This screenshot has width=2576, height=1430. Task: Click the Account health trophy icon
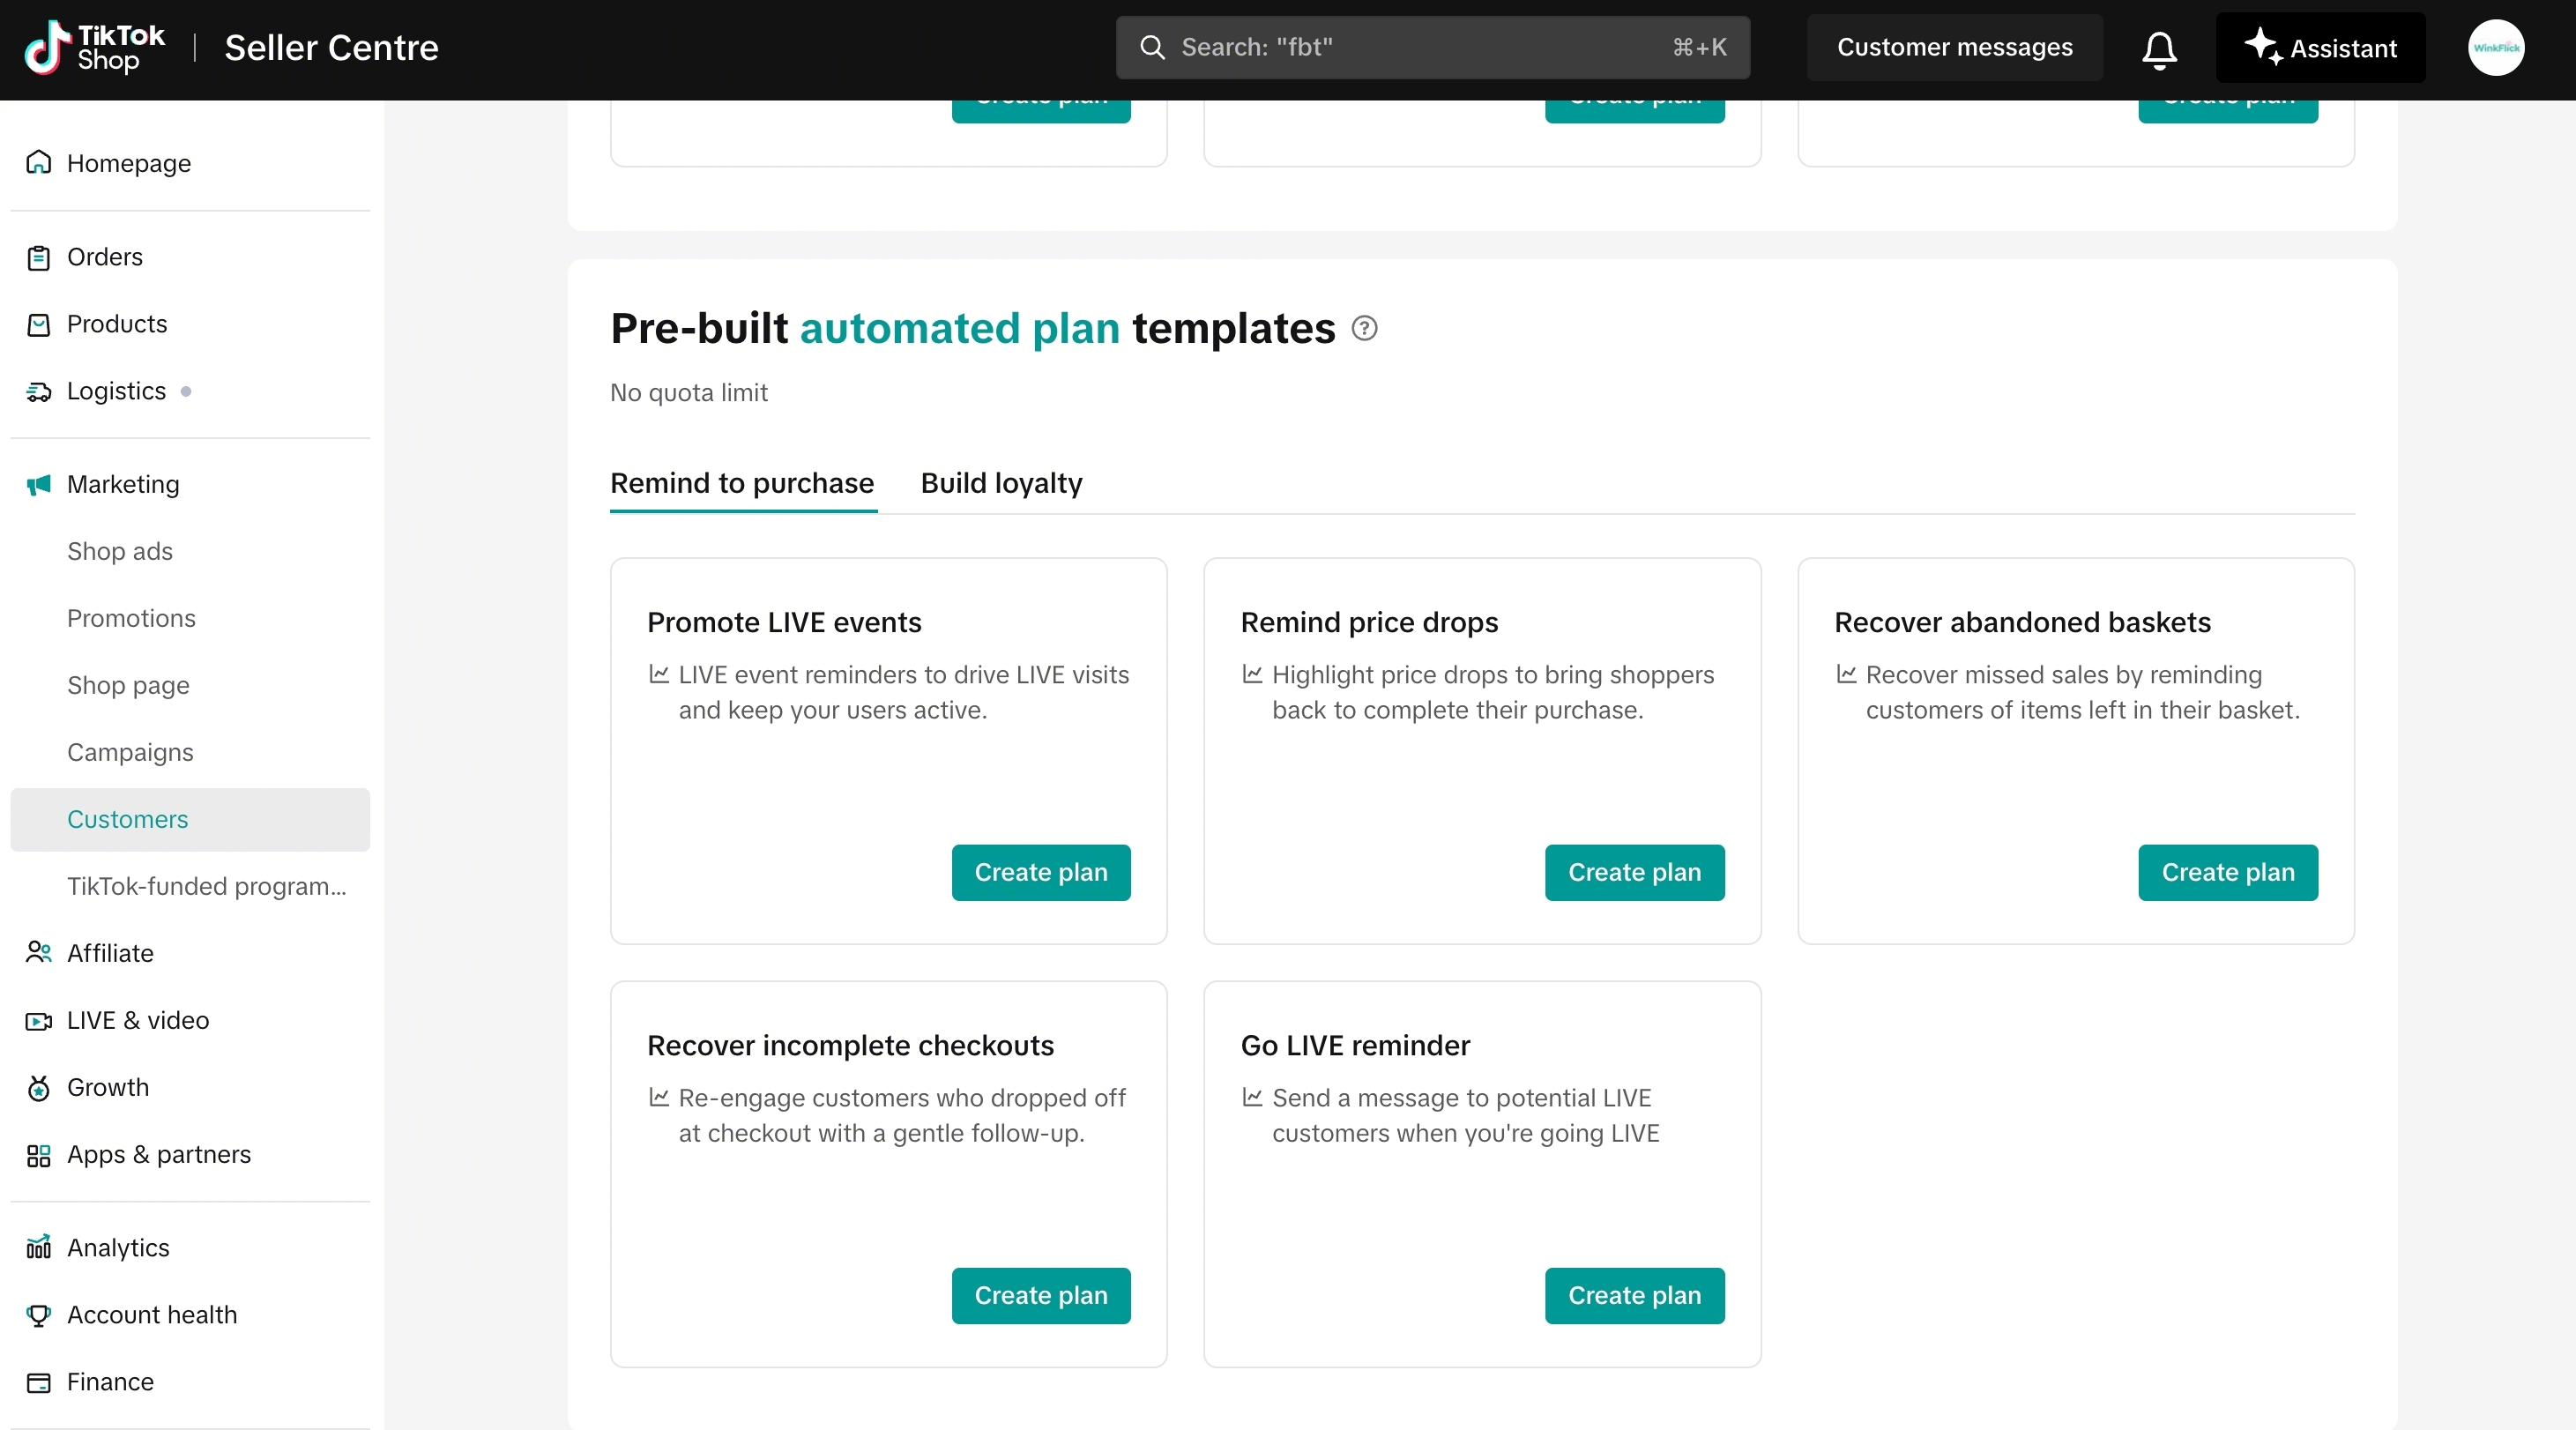[38, 1314]
